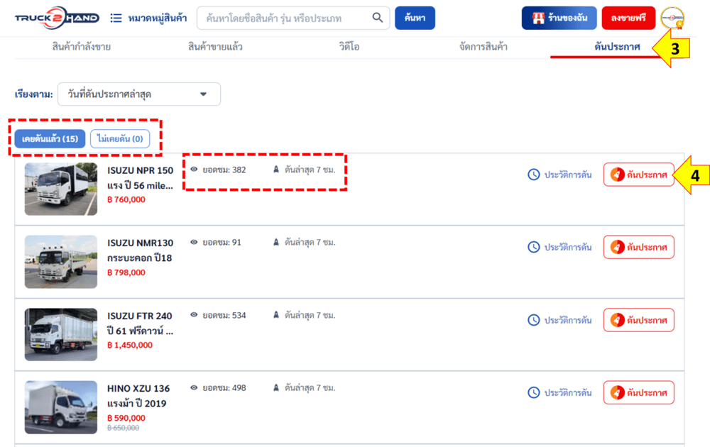
Task: Open HINO XZU 136 truck thumbnail
Action: pyautogui.click(x=60, y=407)
